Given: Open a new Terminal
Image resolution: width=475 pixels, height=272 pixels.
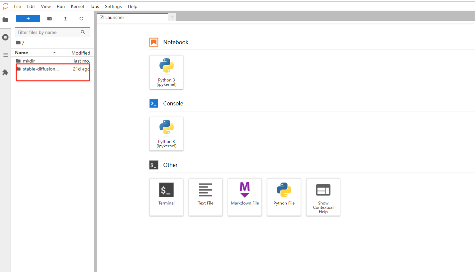Looking at the screenshot, I should [x=166, y=197].
